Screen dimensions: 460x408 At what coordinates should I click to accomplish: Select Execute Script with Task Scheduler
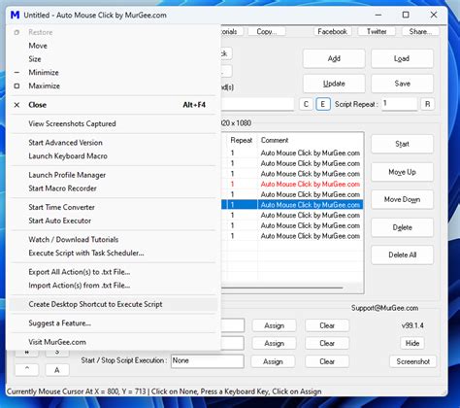pos(114,254)
